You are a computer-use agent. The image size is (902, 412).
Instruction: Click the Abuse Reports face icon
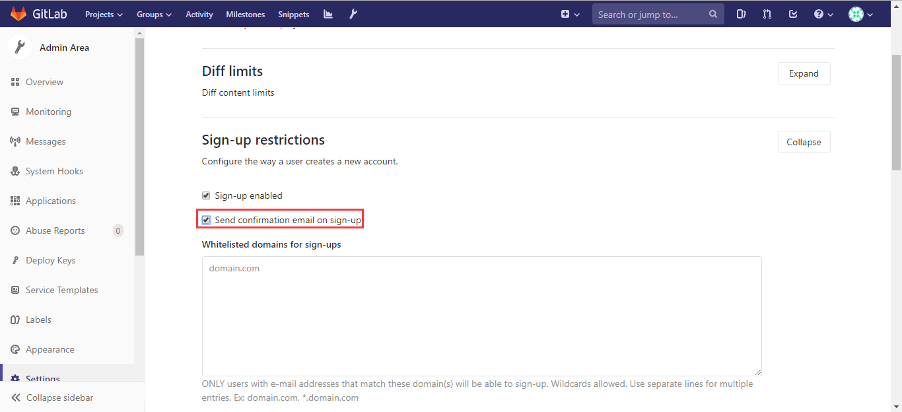tap(15, 230)
